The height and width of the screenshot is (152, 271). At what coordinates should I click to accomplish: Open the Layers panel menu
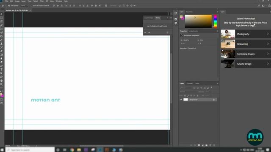(x=217, y=84)
